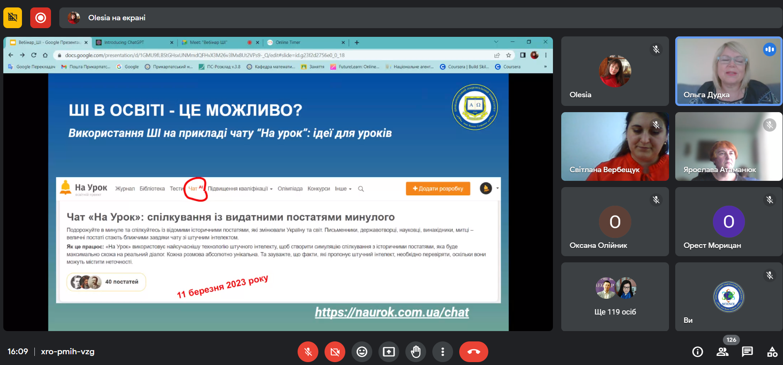Viewport: 783px width, 365px height.
Task: Expand the Інше dropdown in the На Урок menu
Action: pos(343,189)
